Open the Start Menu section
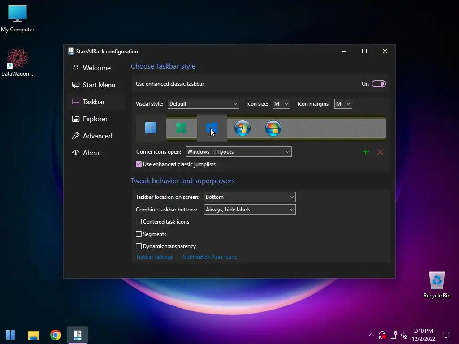Viewport: 459px width, 344px height. pos(96,85)
